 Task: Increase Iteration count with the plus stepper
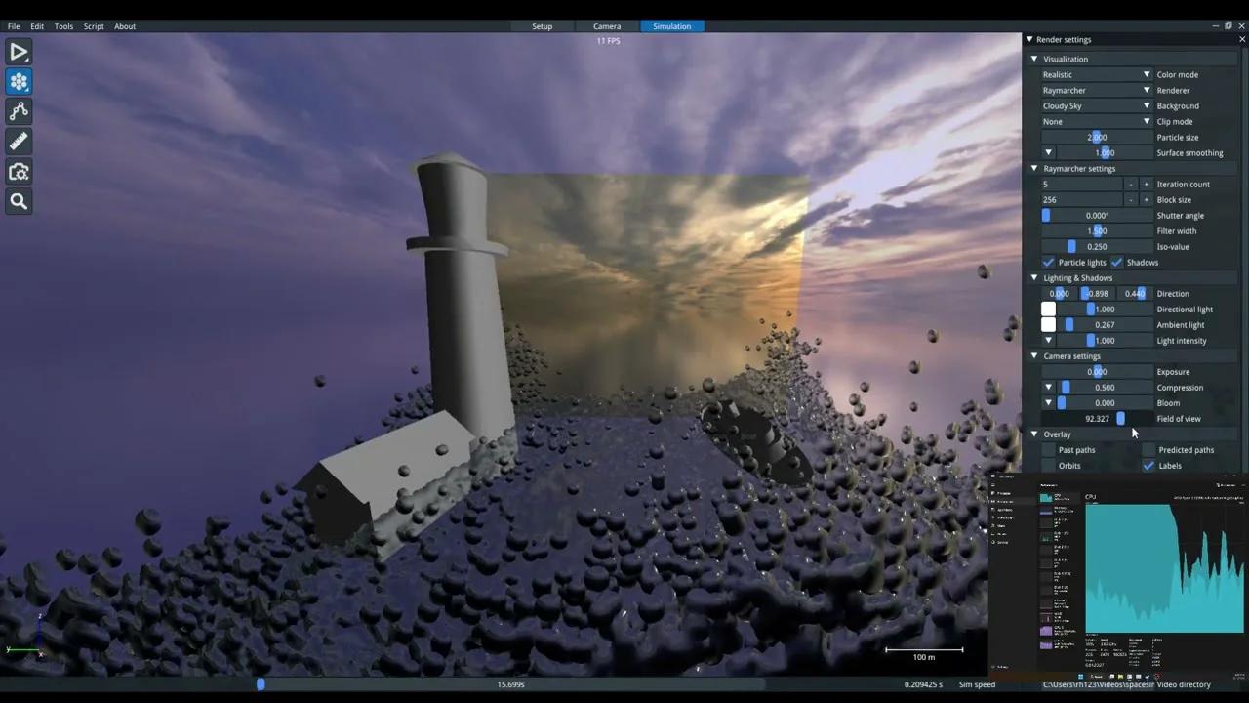1147,184
